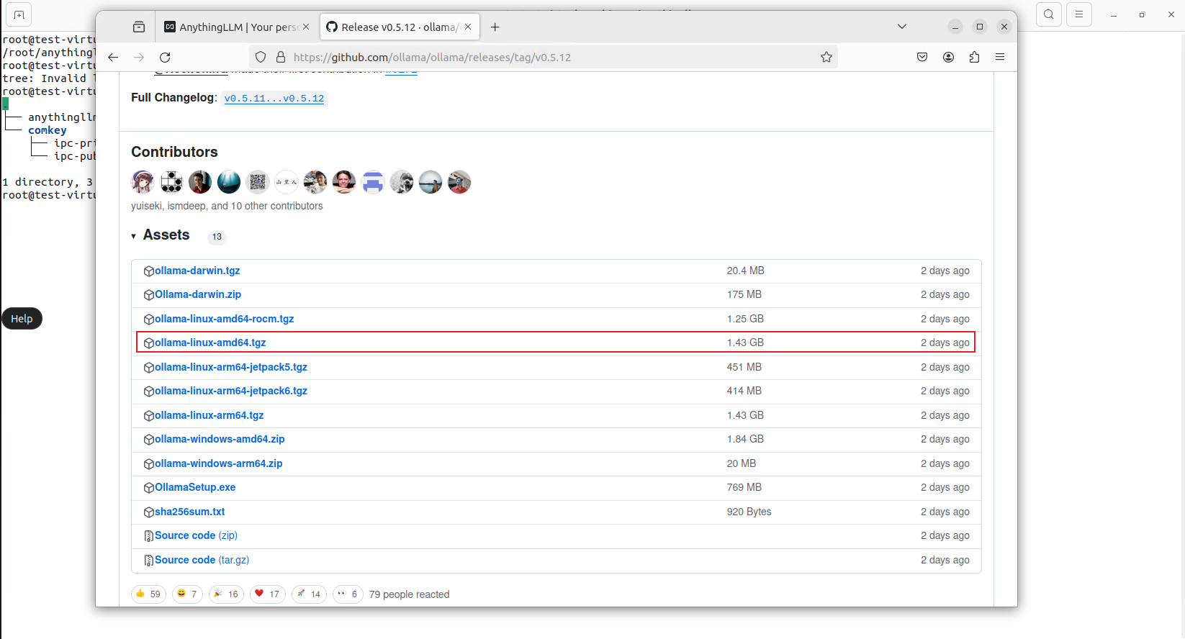Click the site security lock icon
1185x639 pixels.
[281, 58]
